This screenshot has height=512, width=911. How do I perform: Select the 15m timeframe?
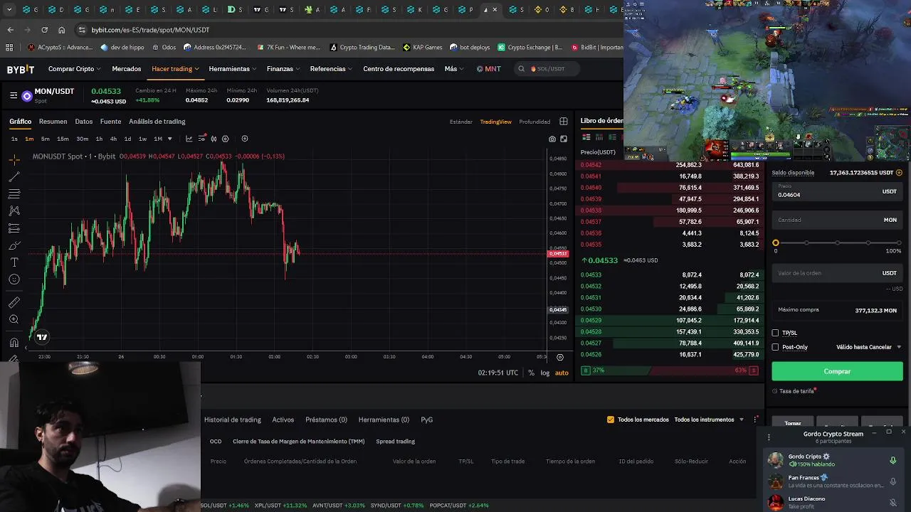63,139
